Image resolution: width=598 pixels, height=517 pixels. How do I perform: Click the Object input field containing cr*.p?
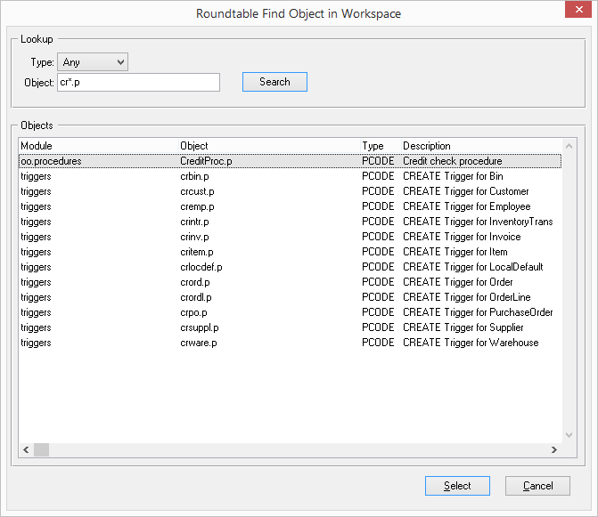[x=138, y=82]
